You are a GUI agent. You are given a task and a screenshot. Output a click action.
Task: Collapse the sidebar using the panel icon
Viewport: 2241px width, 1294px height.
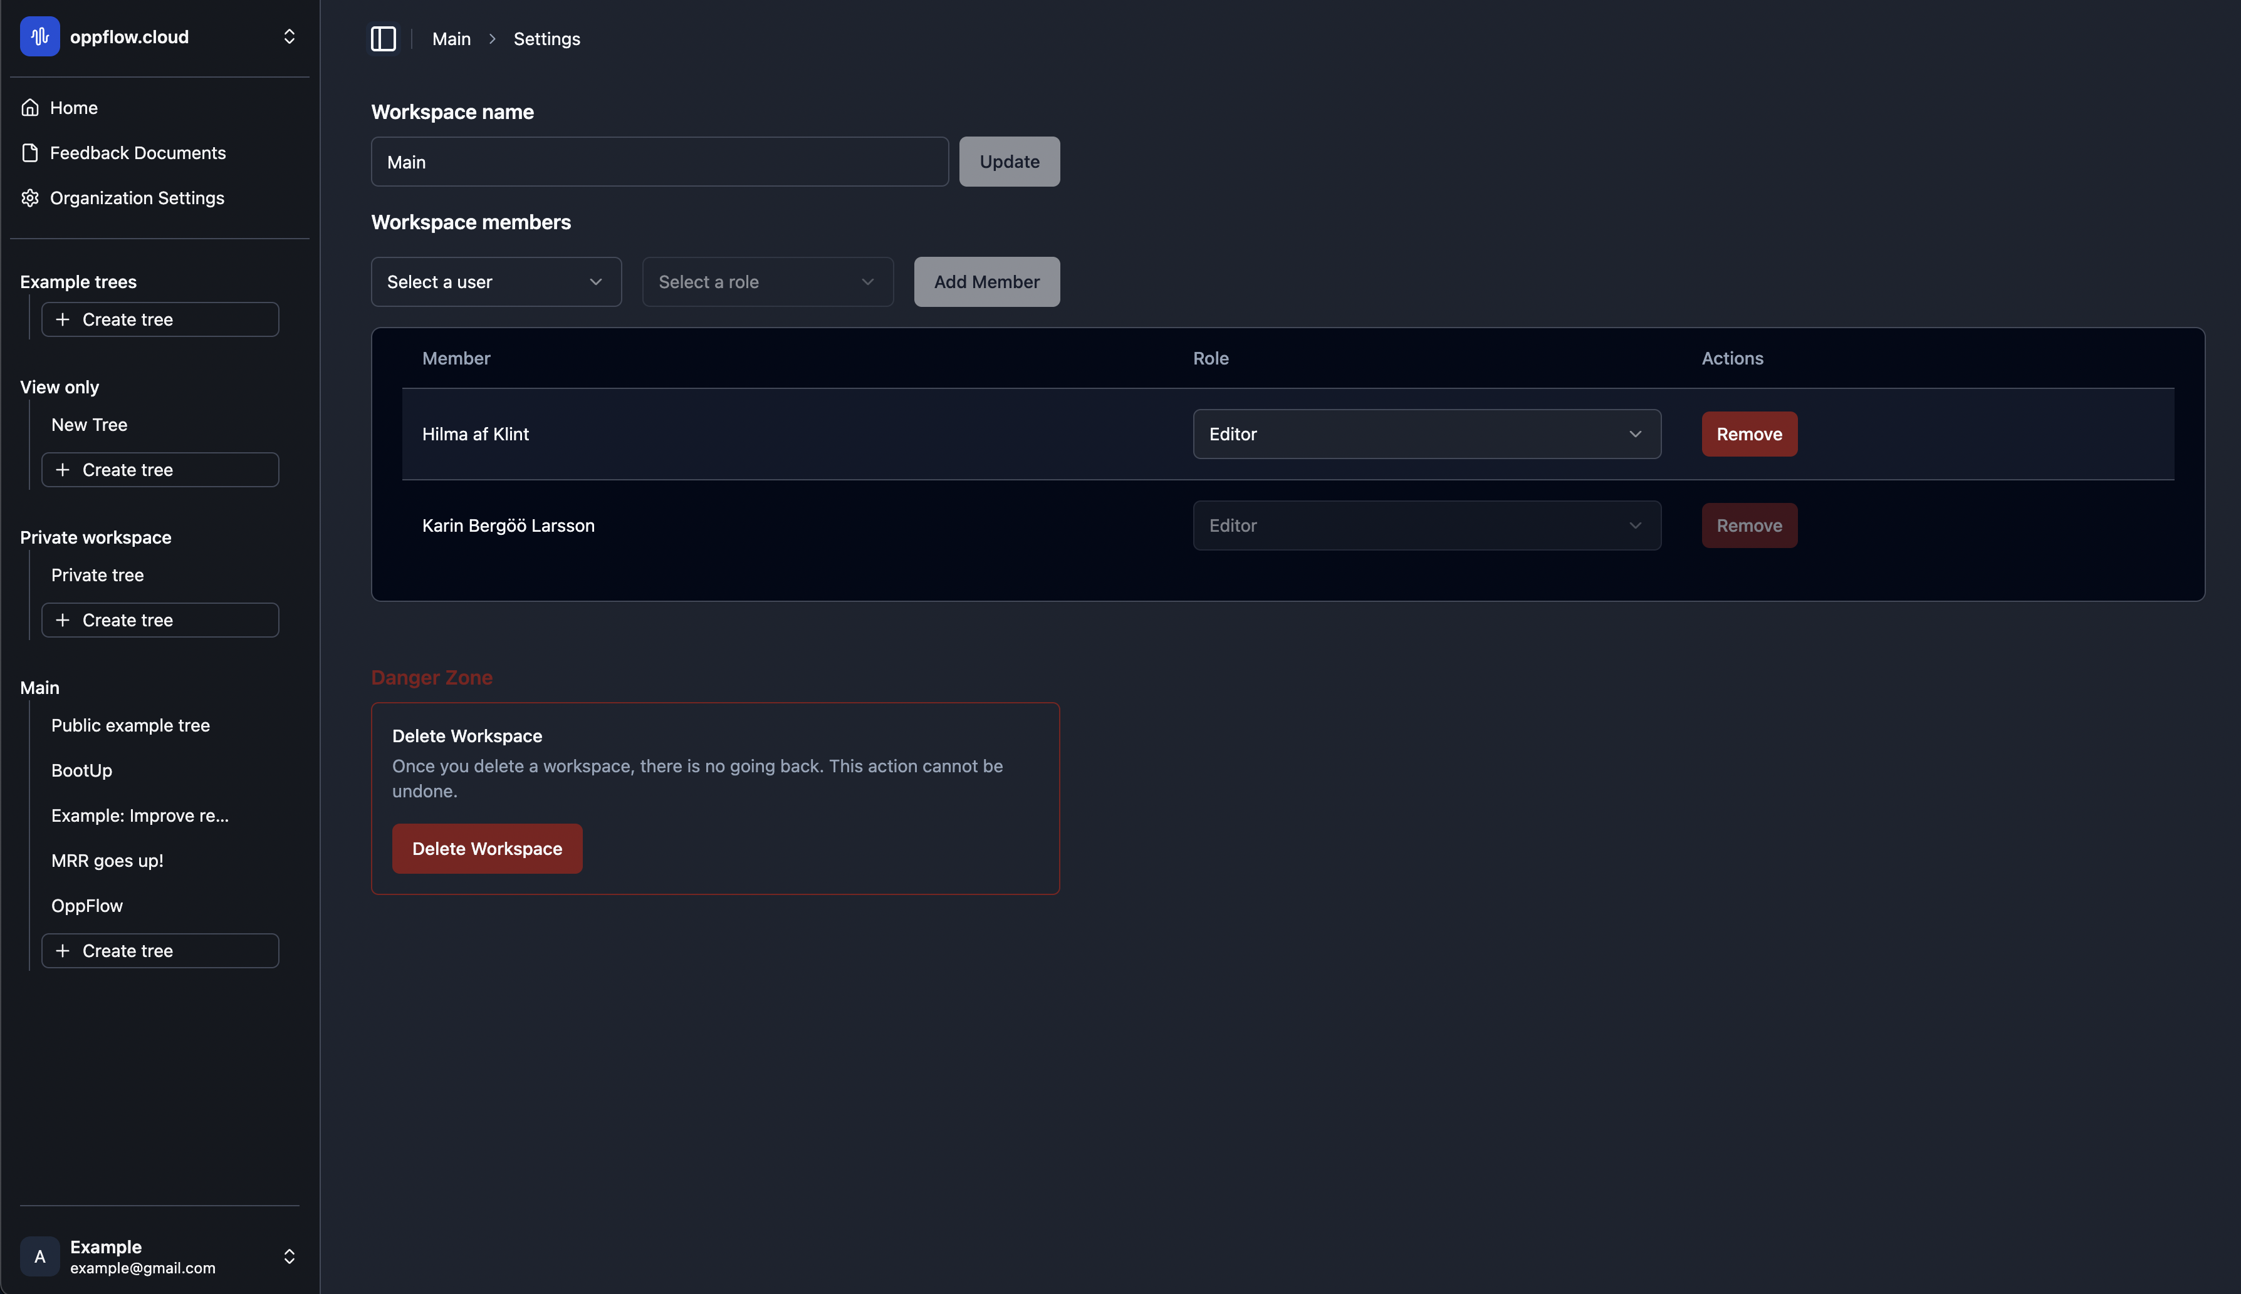tap(383, 38)
